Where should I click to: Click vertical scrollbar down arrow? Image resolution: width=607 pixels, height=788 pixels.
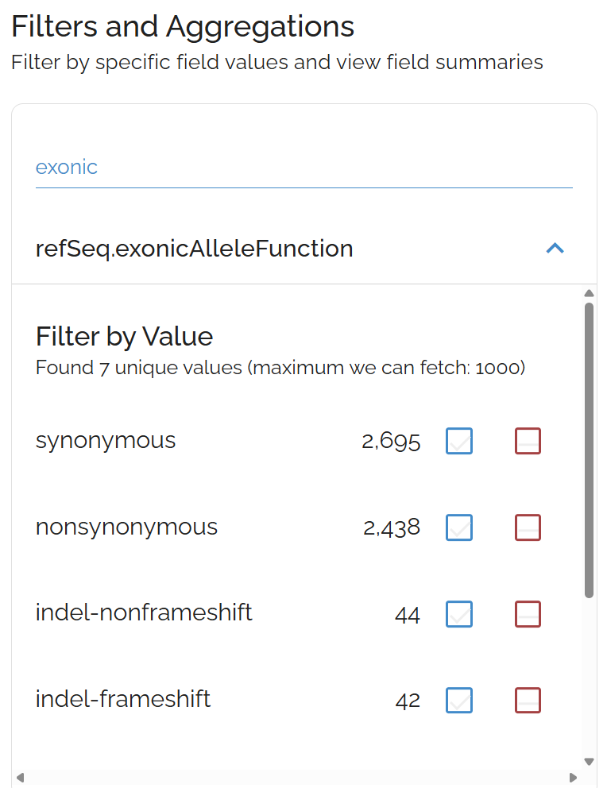(x=589, y=761)
